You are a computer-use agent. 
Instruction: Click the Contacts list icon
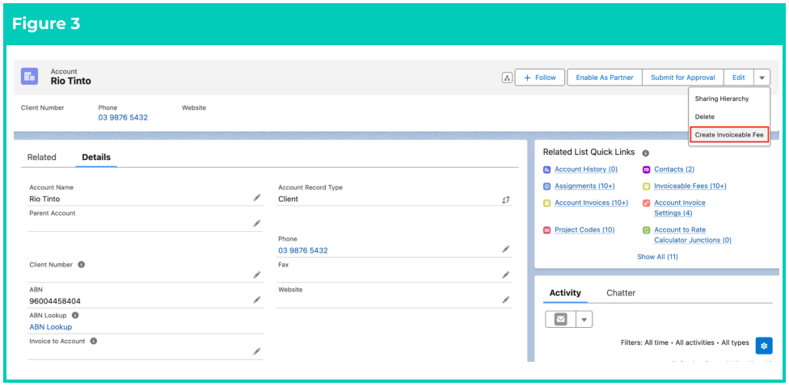pos(647,170)
